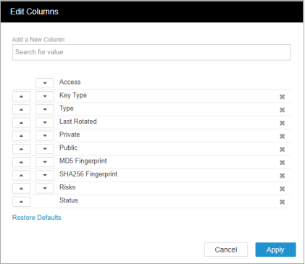Move Type column up

(x=21, y=109)
